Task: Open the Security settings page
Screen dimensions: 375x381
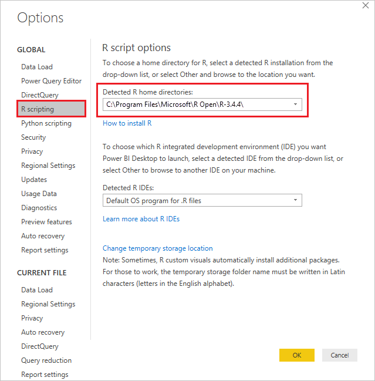Action: (x=33, y=137)
